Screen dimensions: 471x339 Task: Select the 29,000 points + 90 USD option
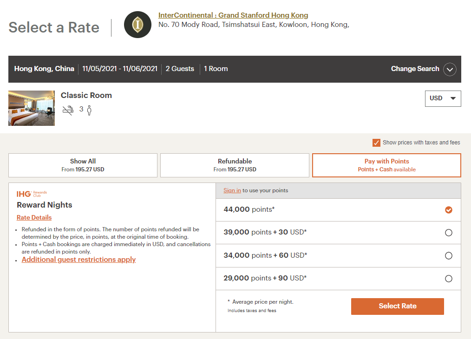448,278
